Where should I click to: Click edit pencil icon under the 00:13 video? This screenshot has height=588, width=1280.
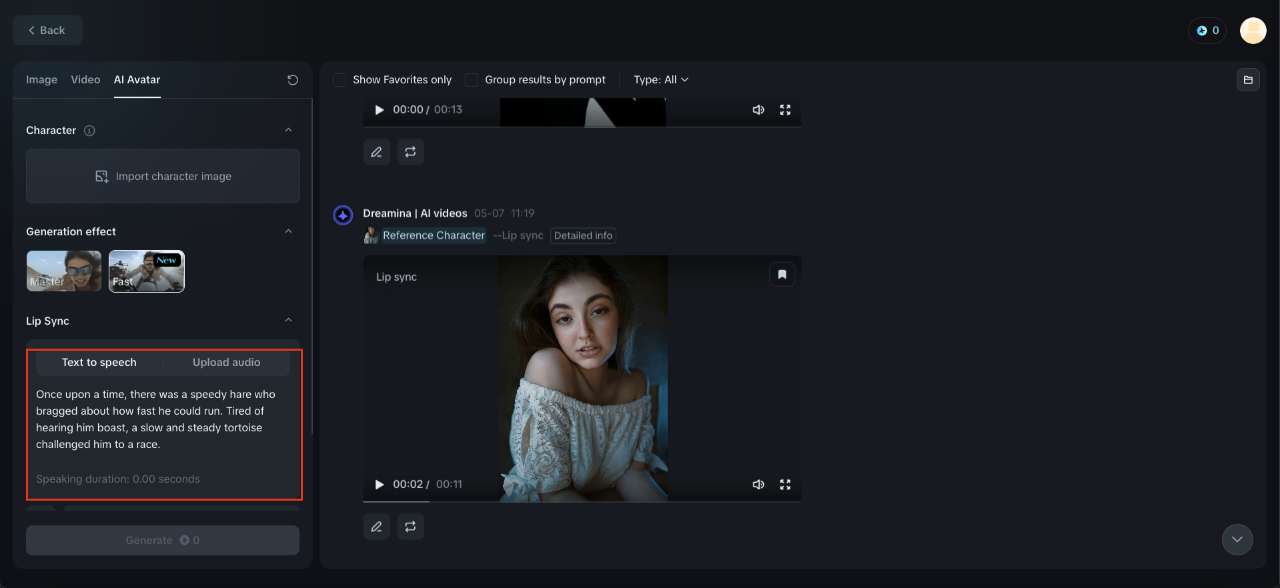376,152
